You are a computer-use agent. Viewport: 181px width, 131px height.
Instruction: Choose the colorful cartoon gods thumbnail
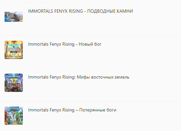14,116
